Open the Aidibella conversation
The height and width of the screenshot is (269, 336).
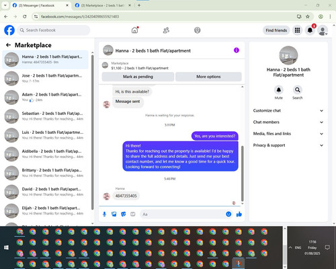point(46,154)
